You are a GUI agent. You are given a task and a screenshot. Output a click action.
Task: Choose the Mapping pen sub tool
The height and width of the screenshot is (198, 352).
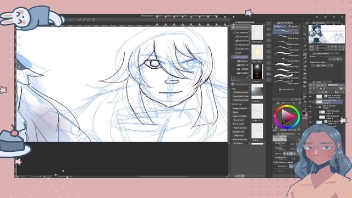pos(286,43)
